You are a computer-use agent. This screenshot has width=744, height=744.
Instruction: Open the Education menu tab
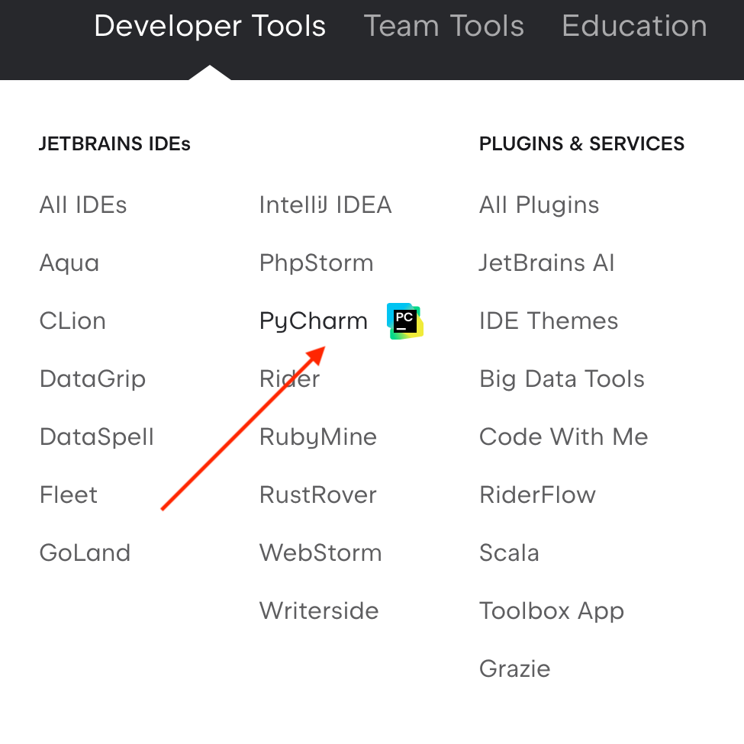tap(634, 26)
